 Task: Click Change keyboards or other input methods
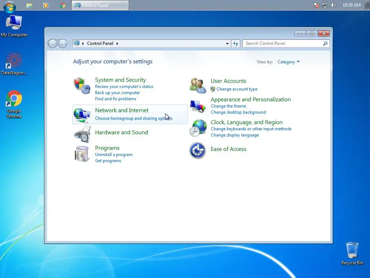pyautogui.click(x=251, y=129)
